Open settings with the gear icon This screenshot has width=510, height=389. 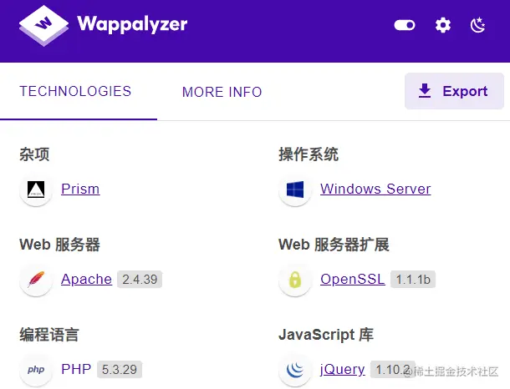pyautogui.click(x=443, y=25)
